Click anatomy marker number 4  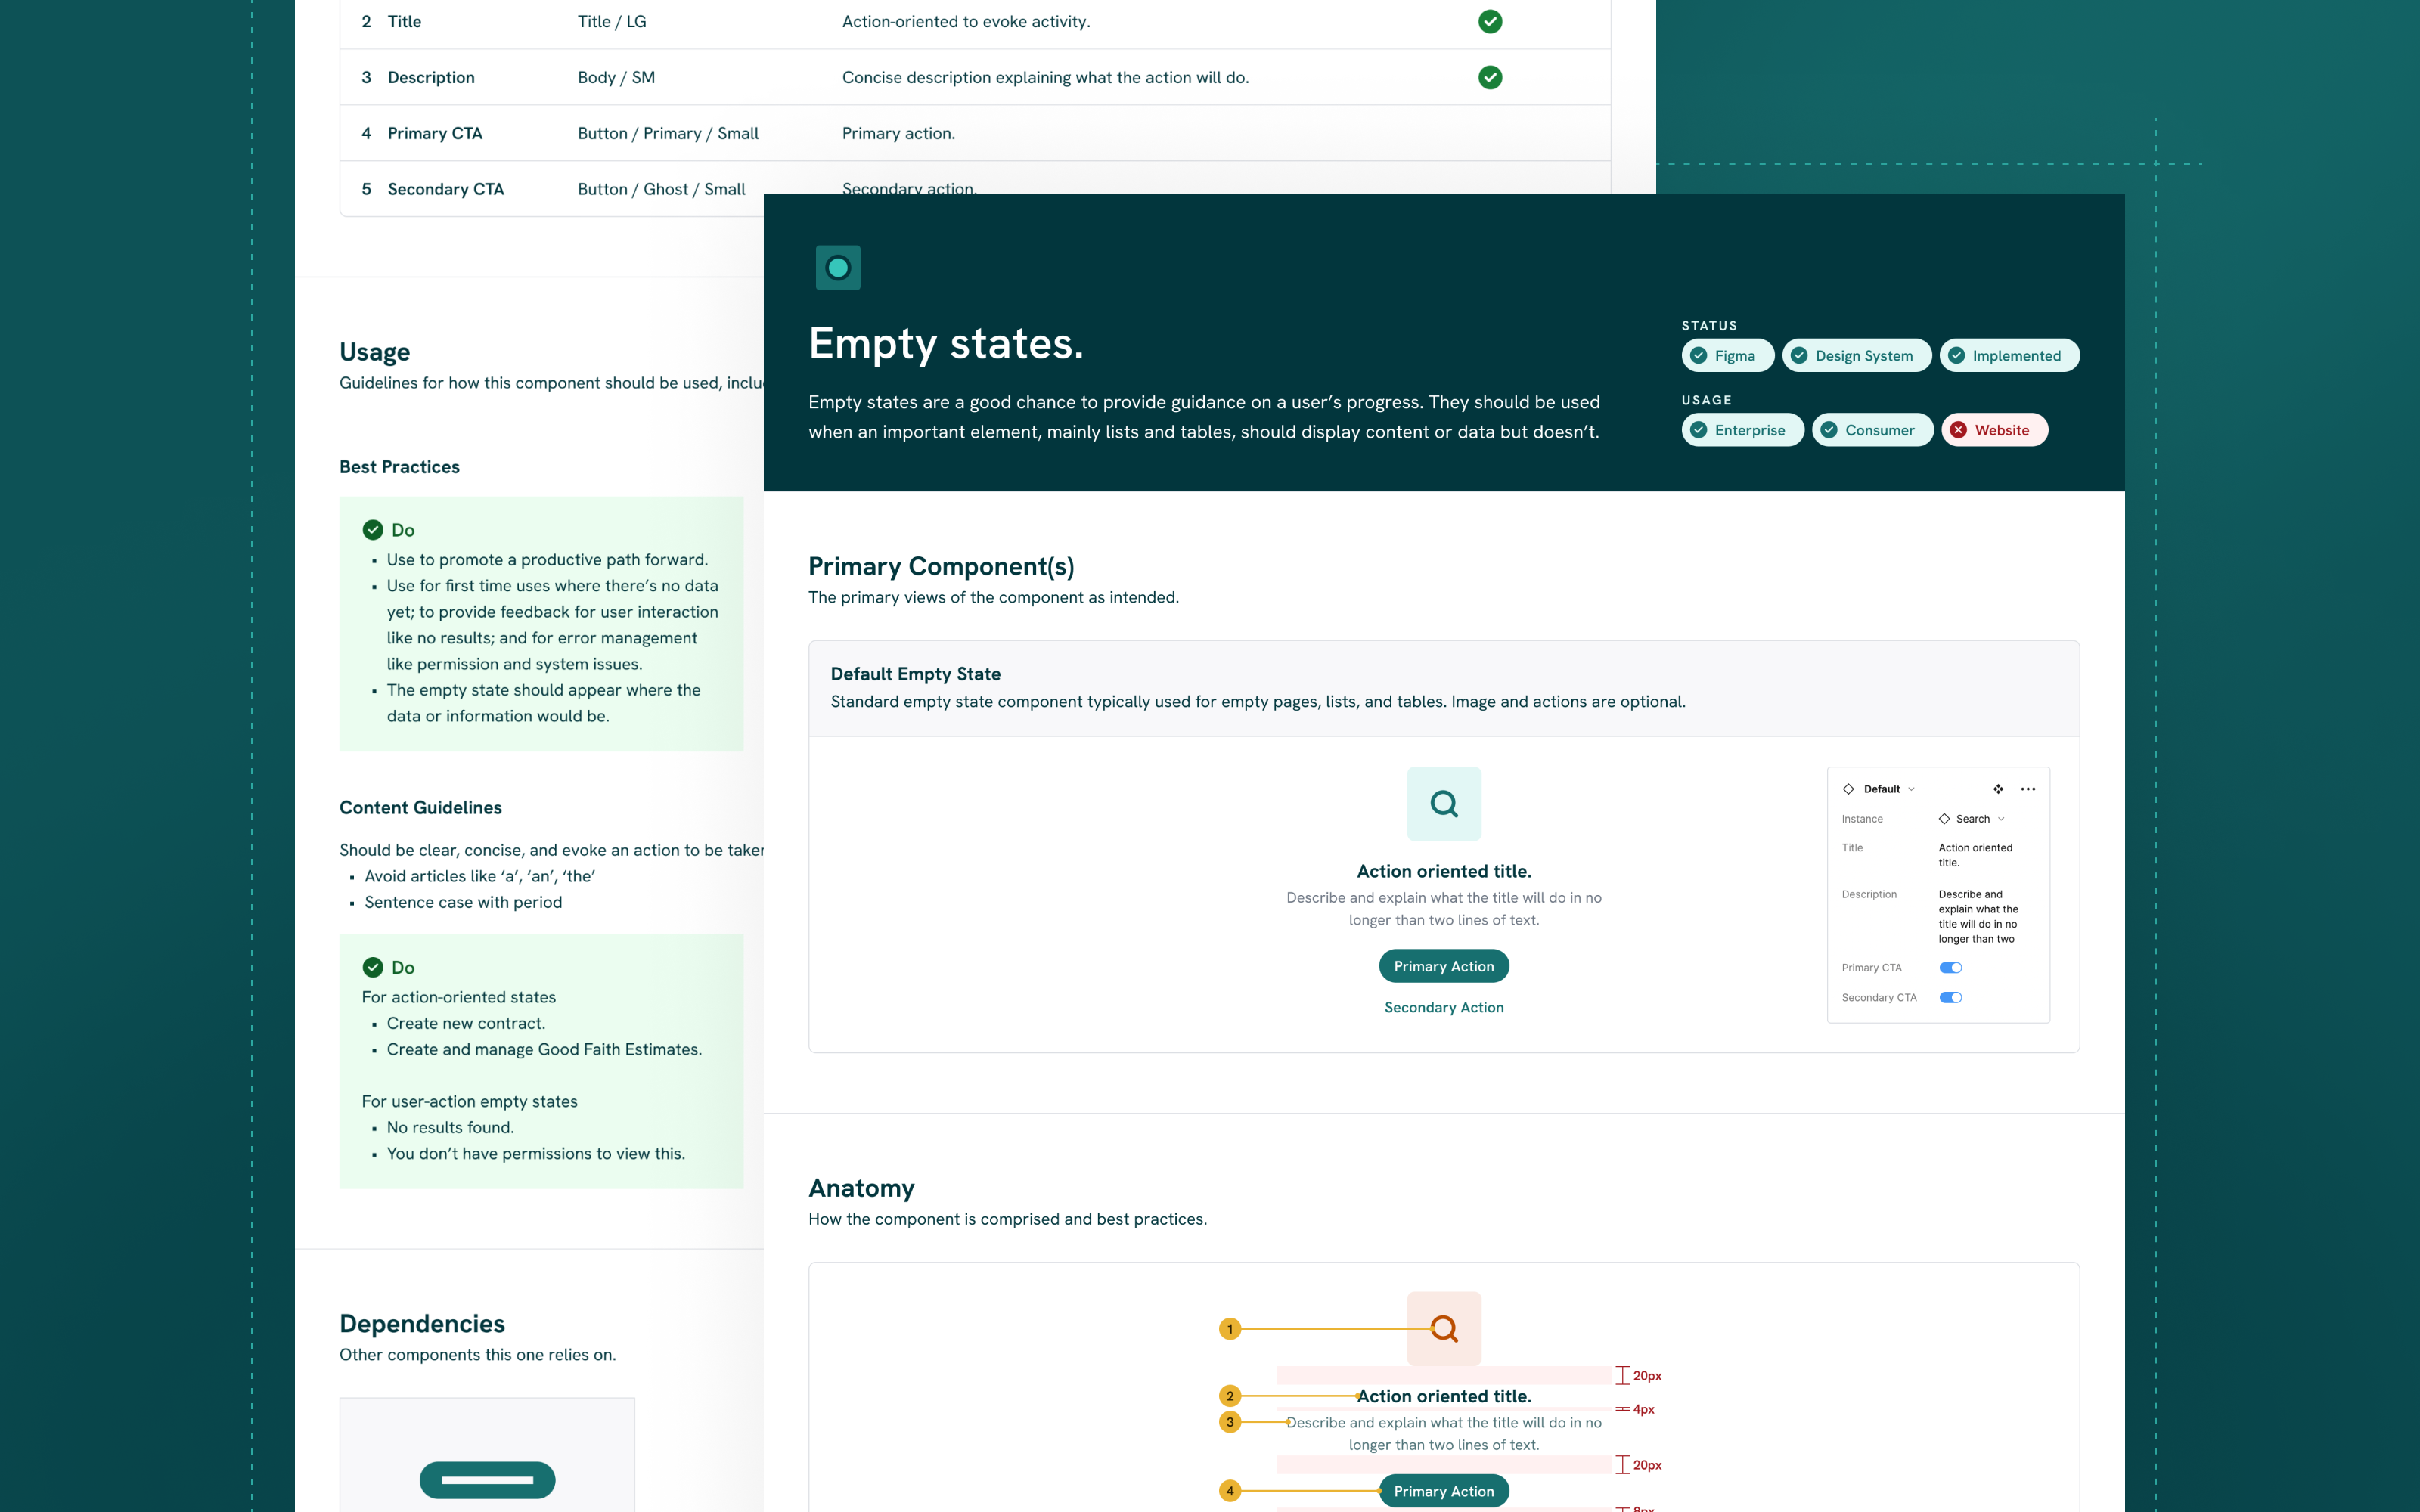(1230, 1491)
